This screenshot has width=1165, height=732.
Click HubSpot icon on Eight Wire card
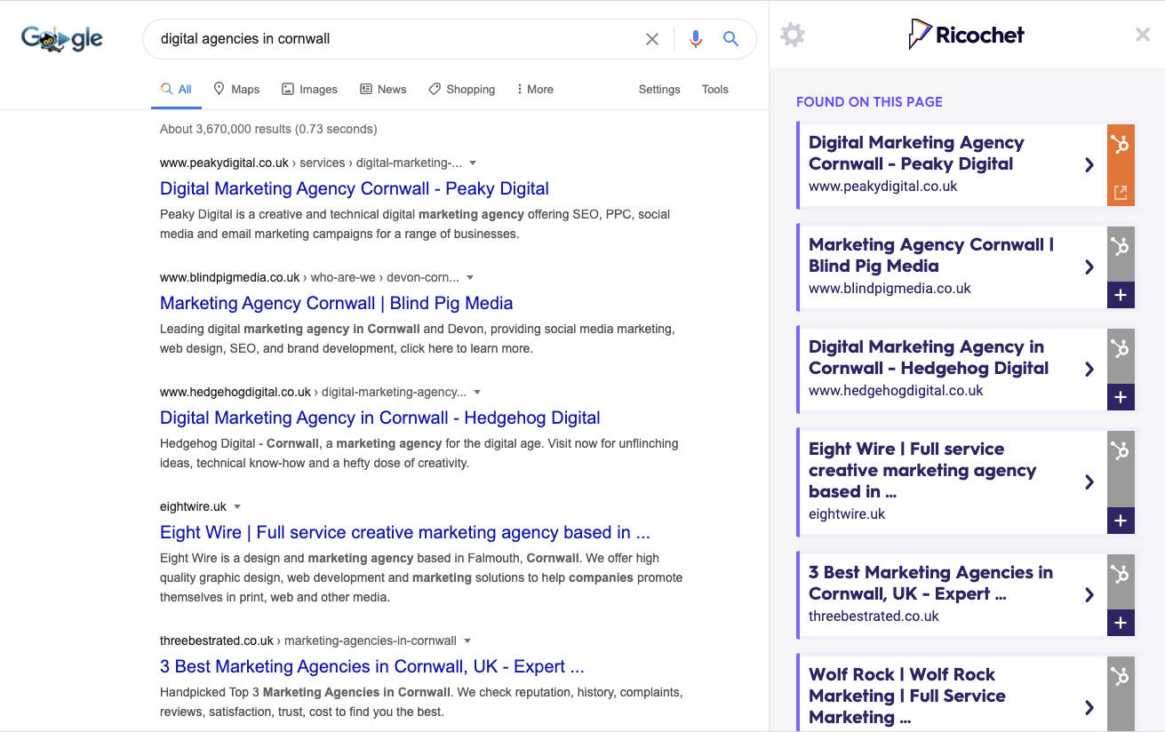coord(1121,451)
